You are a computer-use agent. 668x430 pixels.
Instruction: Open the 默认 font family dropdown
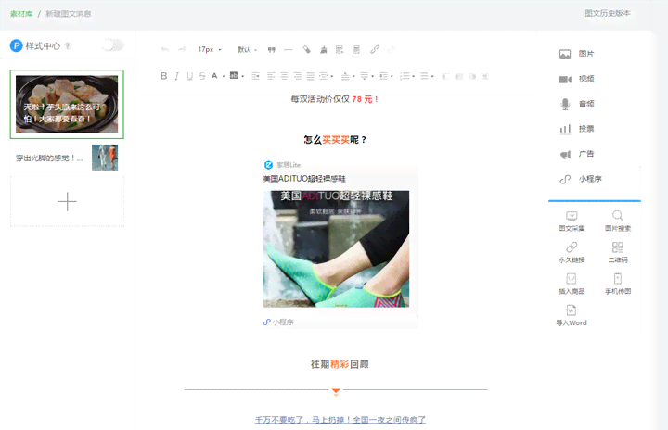pos(247,50)
